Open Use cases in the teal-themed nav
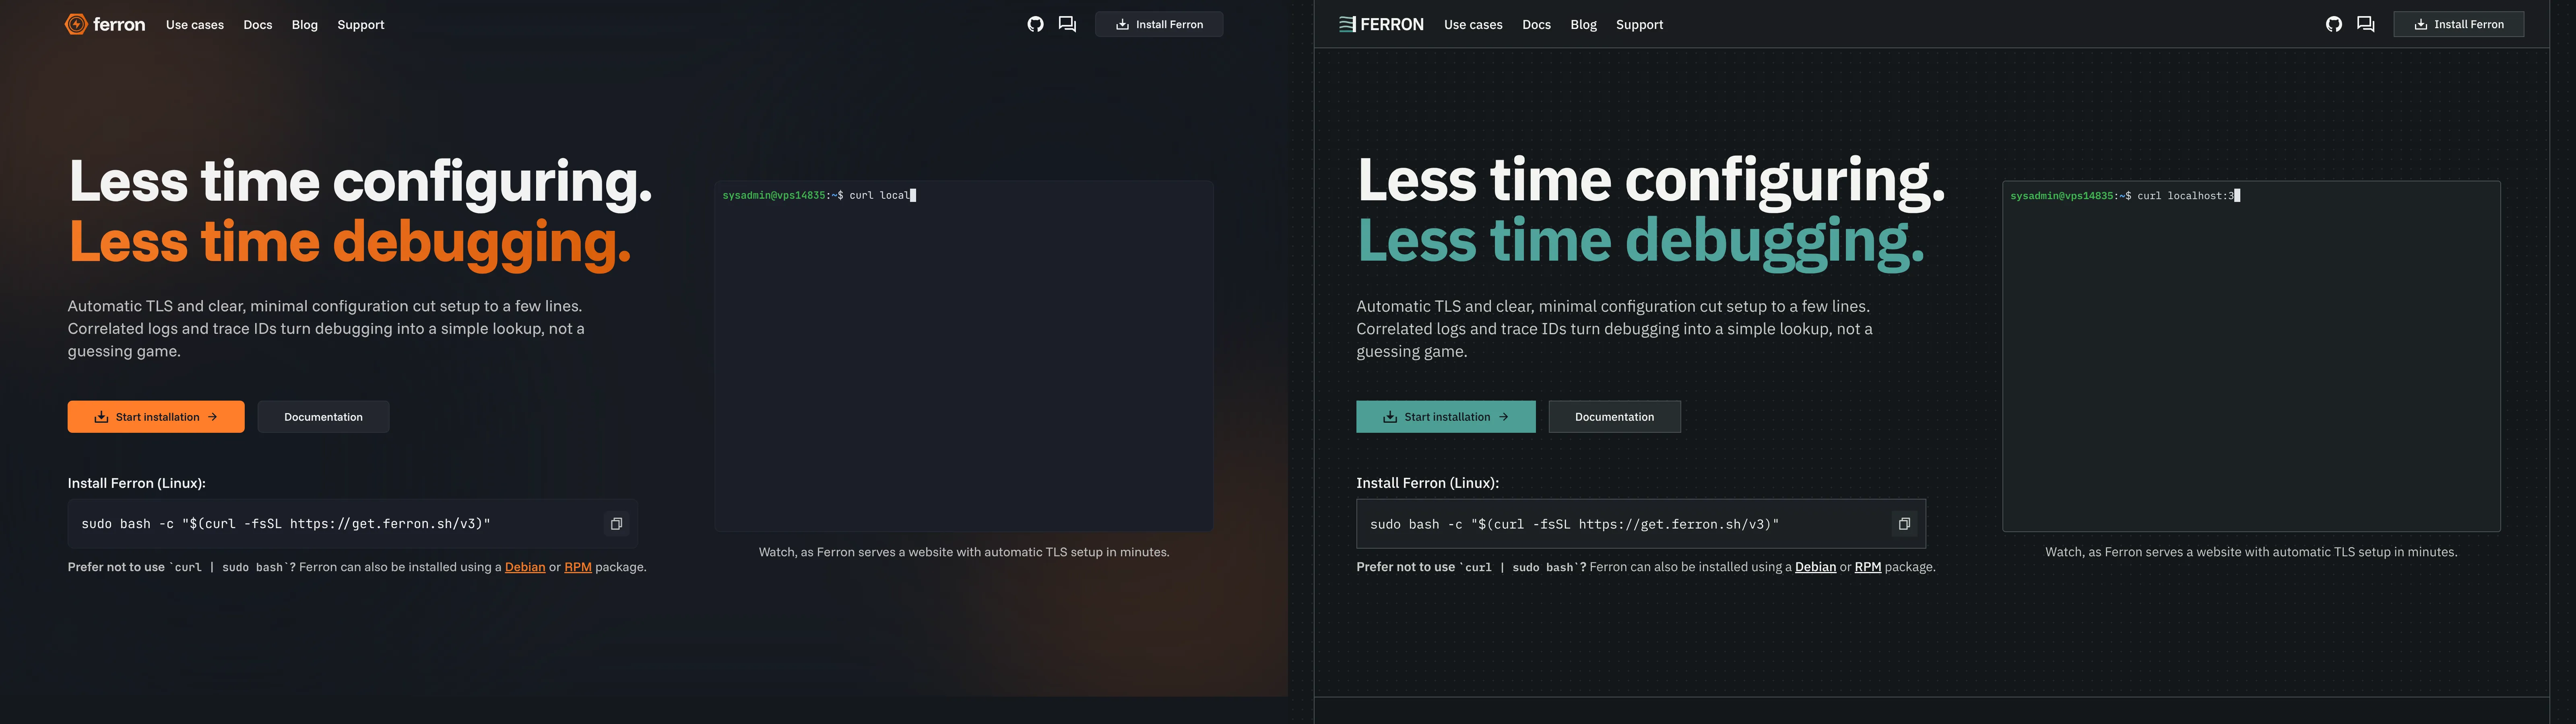 [x=1473, y=24]
